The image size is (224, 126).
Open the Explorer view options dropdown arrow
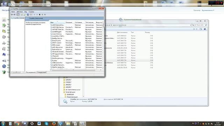pyautogui.click(x=197, y=29)
